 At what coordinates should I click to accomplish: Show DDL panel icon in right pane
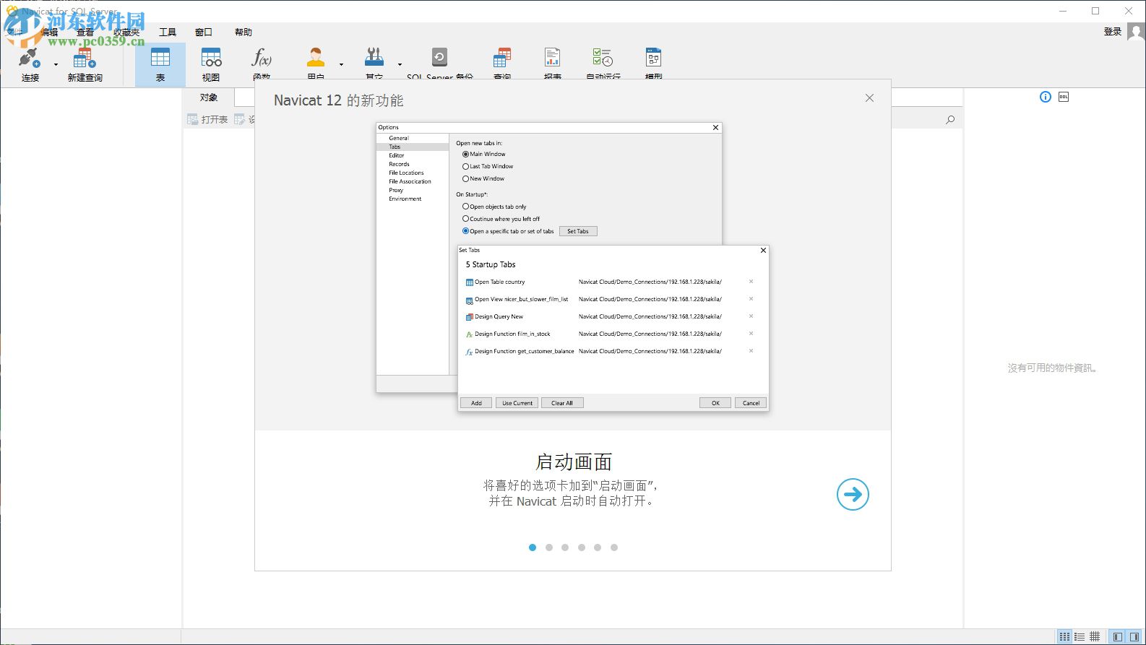pos(1064,97)
